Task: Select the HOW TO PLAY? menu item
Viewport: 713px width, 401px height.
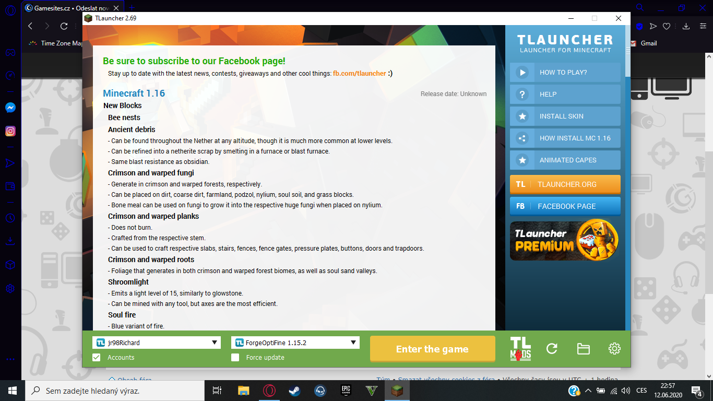Action: click(565, 73)
